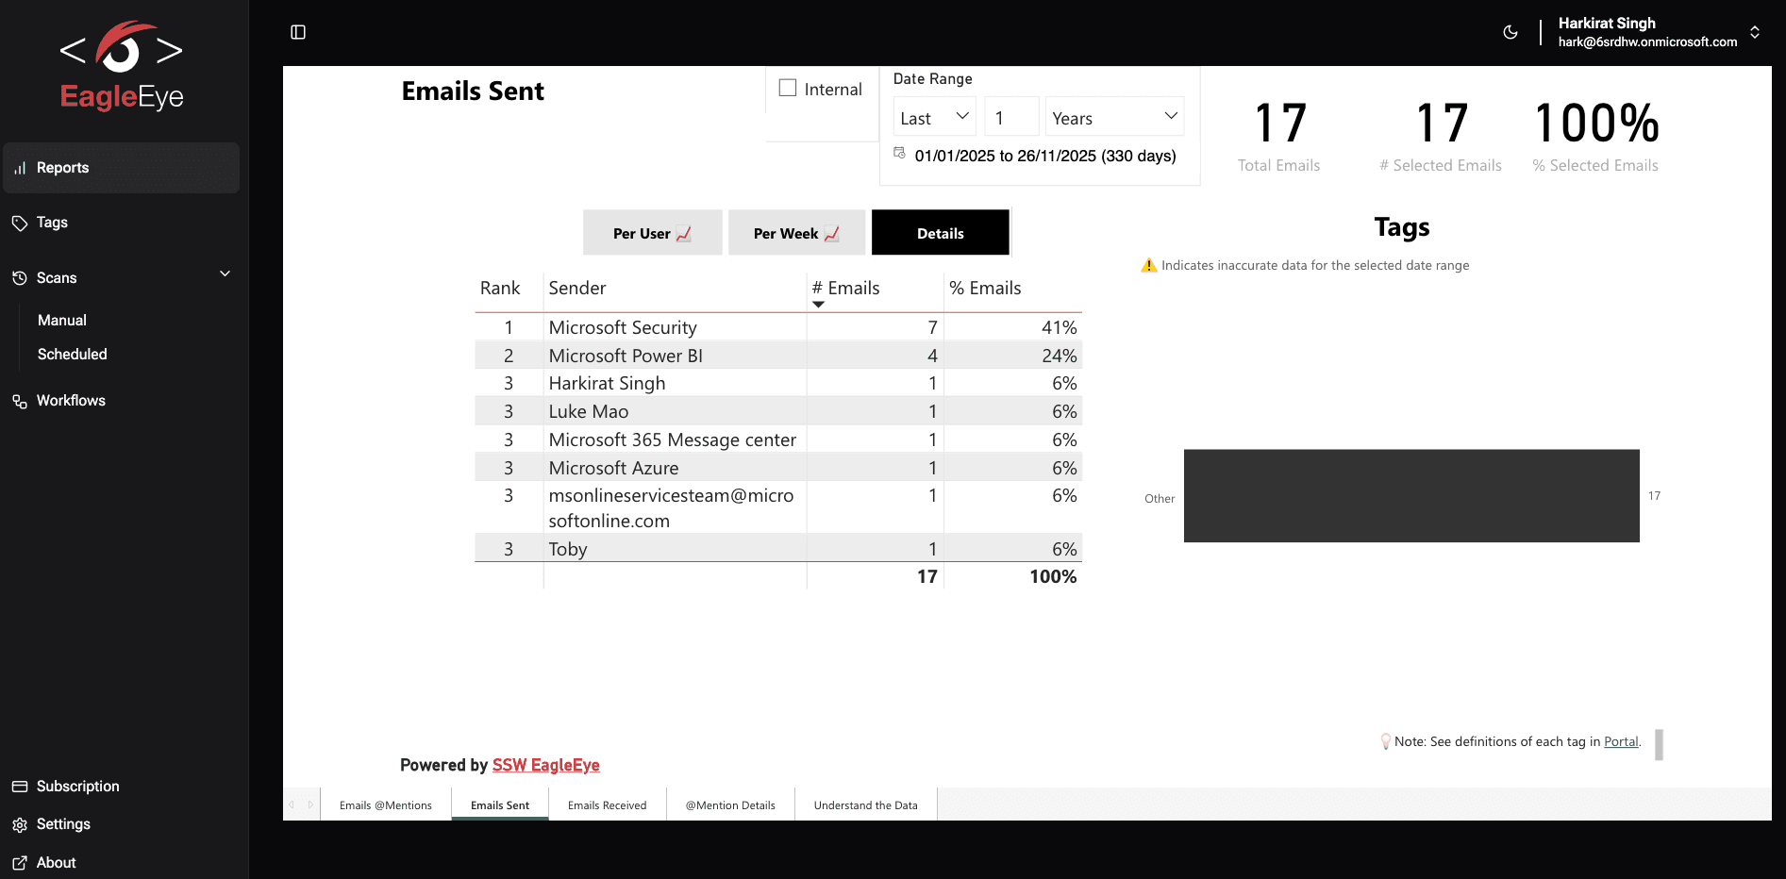Open Settings via the gear icon

[x=21, y=823]
